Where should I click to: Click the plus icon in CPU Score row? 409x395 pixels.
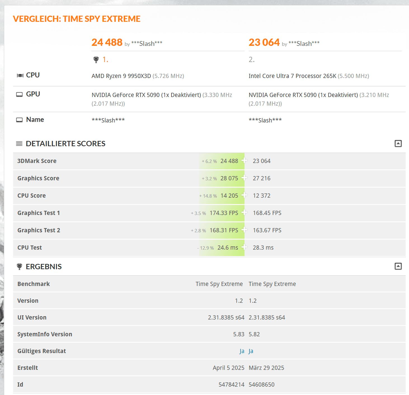pyautogui.click(x=244, y=195)
